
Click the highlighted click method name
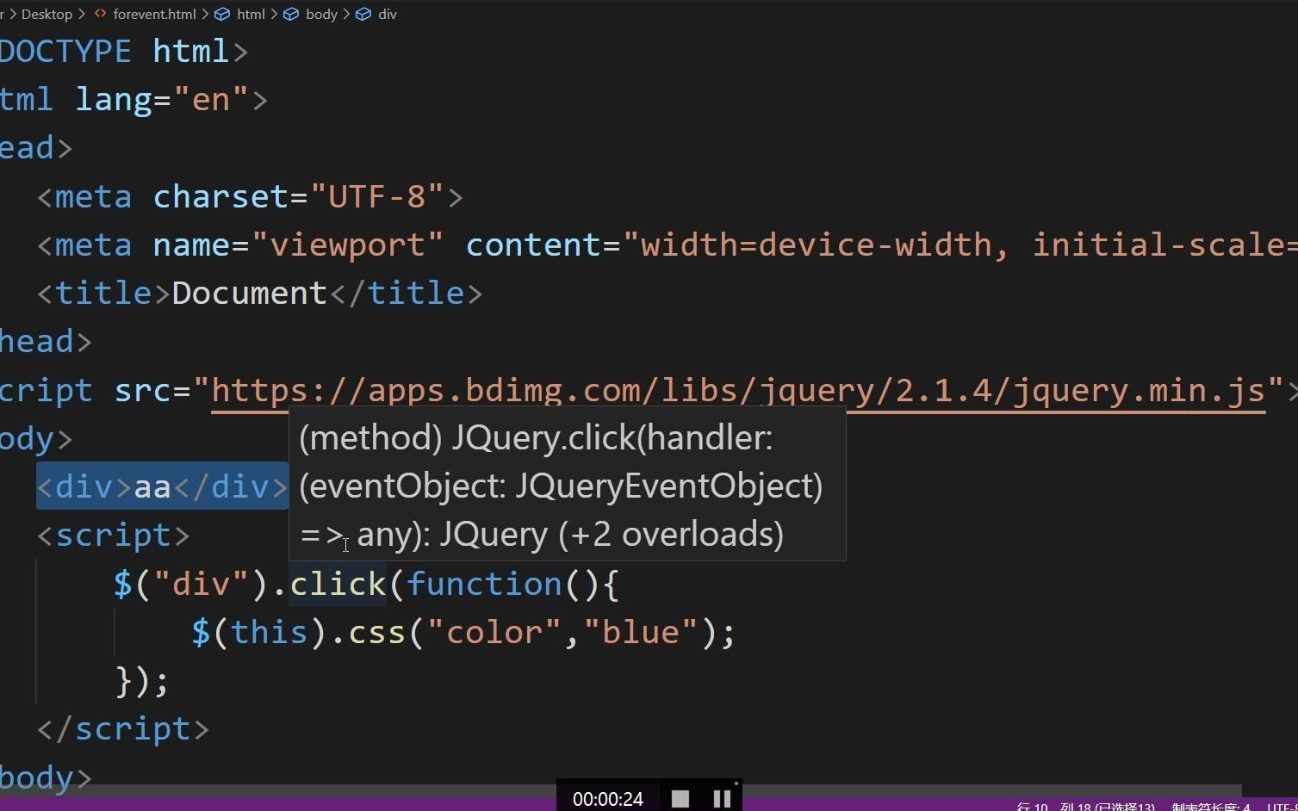337,583
